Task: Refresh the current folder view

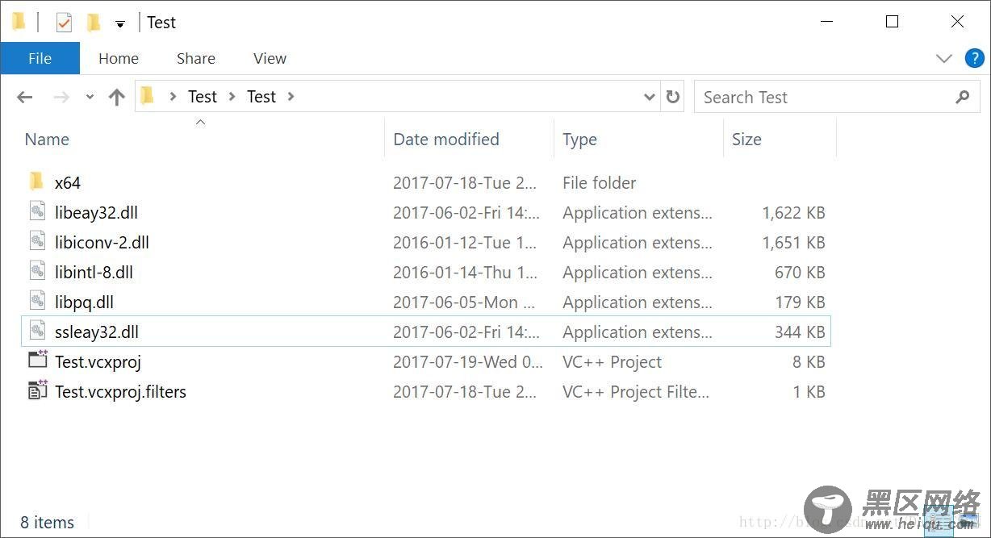Action: click(672, 97)
